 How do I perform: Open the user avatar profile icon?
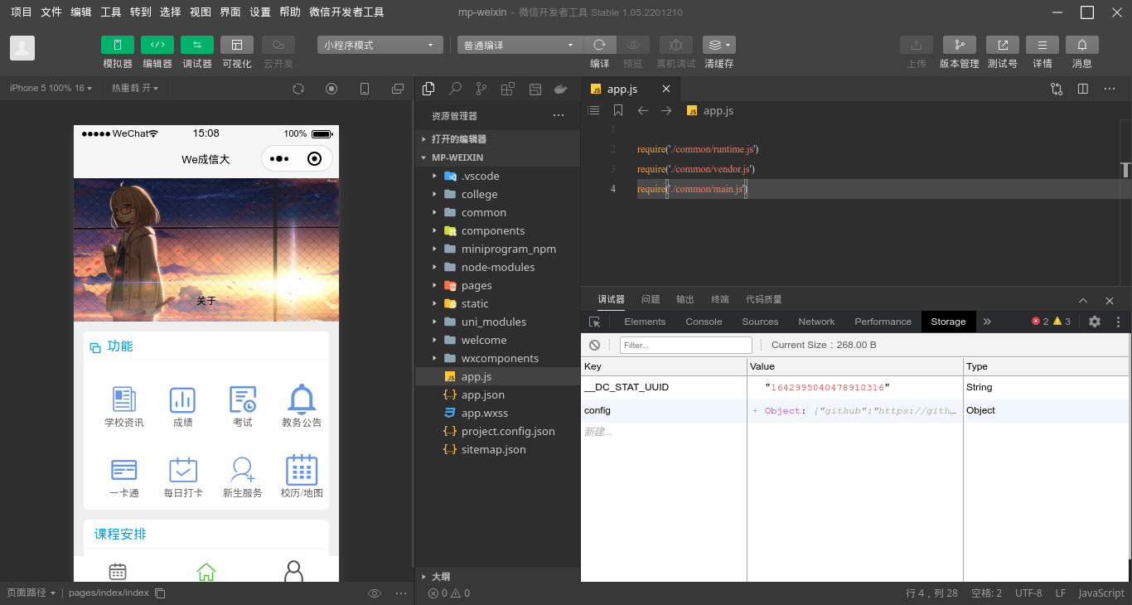[x=22, y=48]
